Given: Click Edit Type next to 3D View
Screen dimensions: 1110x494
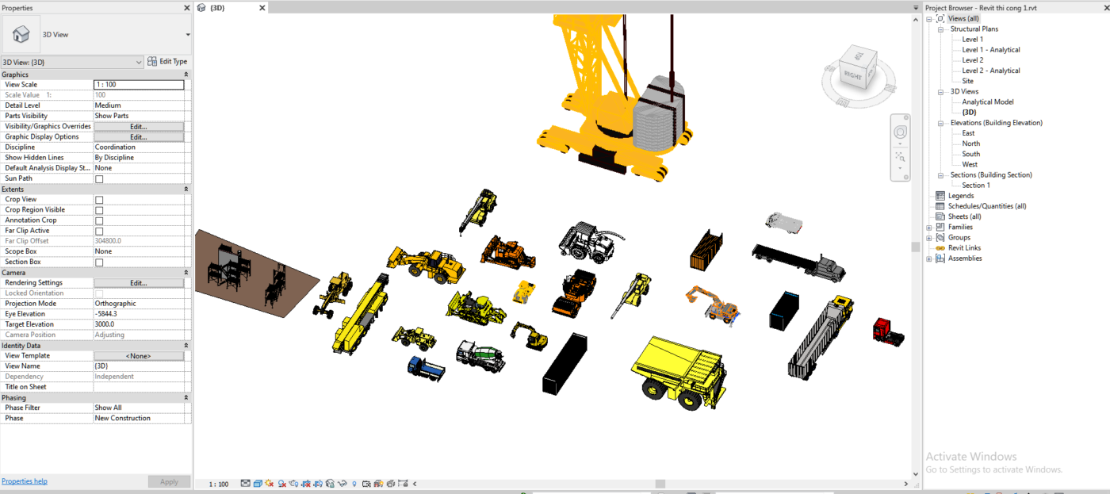Looking at the screenshot, I should click(167, 61).
